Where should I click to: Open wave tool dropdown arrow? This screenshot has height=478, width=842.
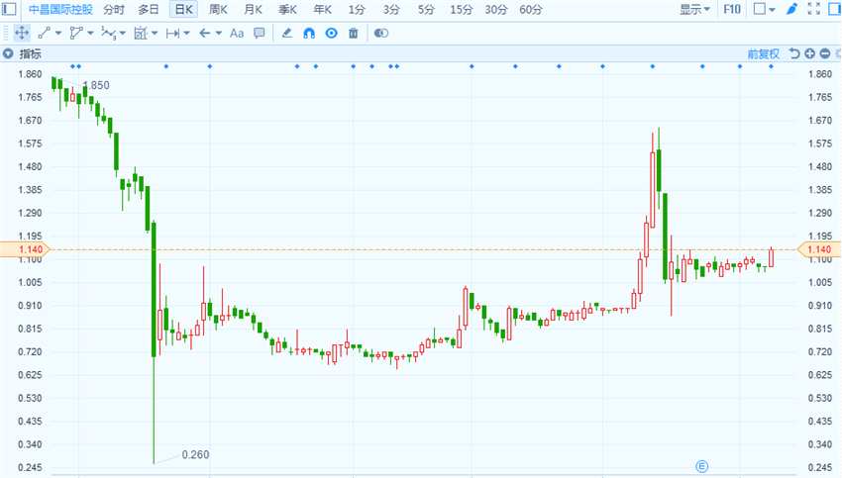(x=123, y=34)
